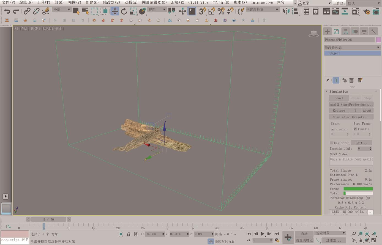Click the Simulation Presets... button
This screenshot has width=382, height=245.
(351, 117)
